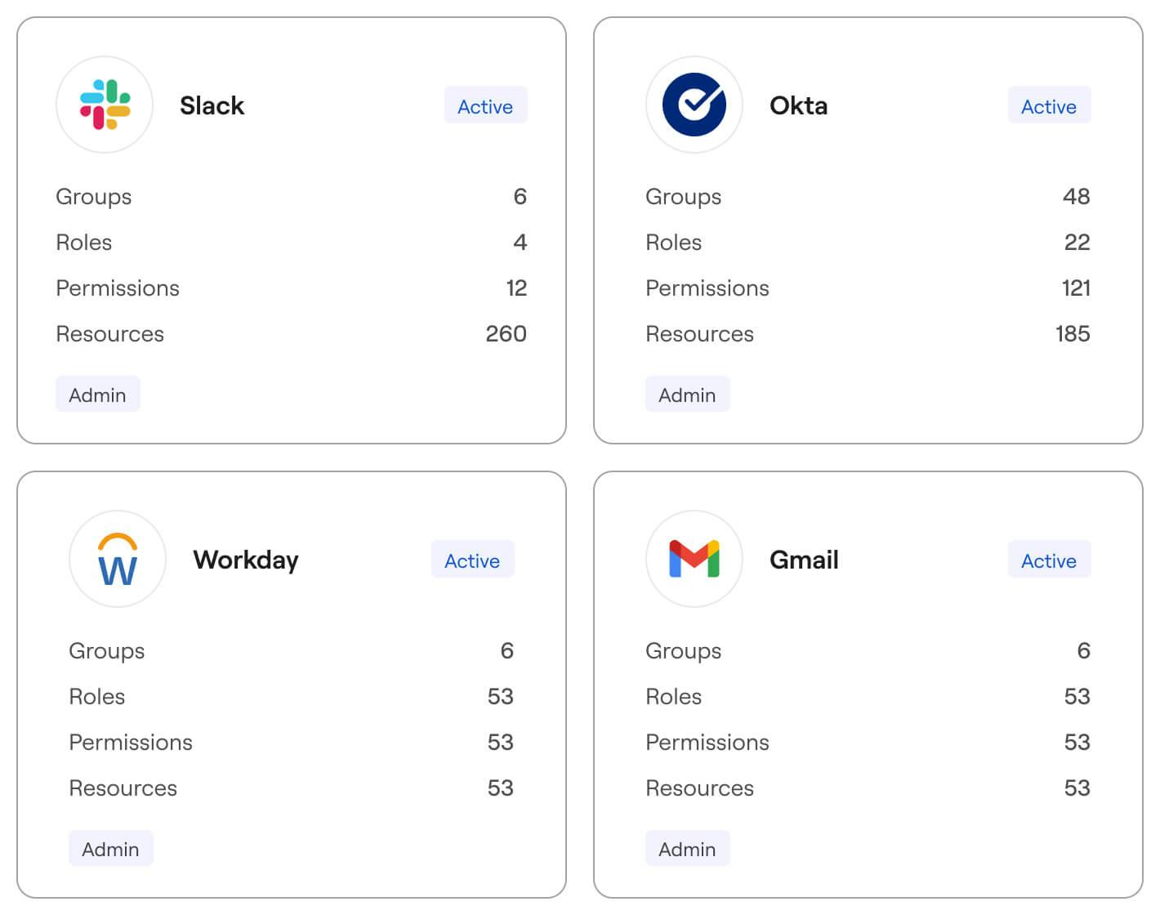The height and width of the screenshot is (915, 1160).
Task: Click the Admin tag on Slack card
Action: pos(97,395)
